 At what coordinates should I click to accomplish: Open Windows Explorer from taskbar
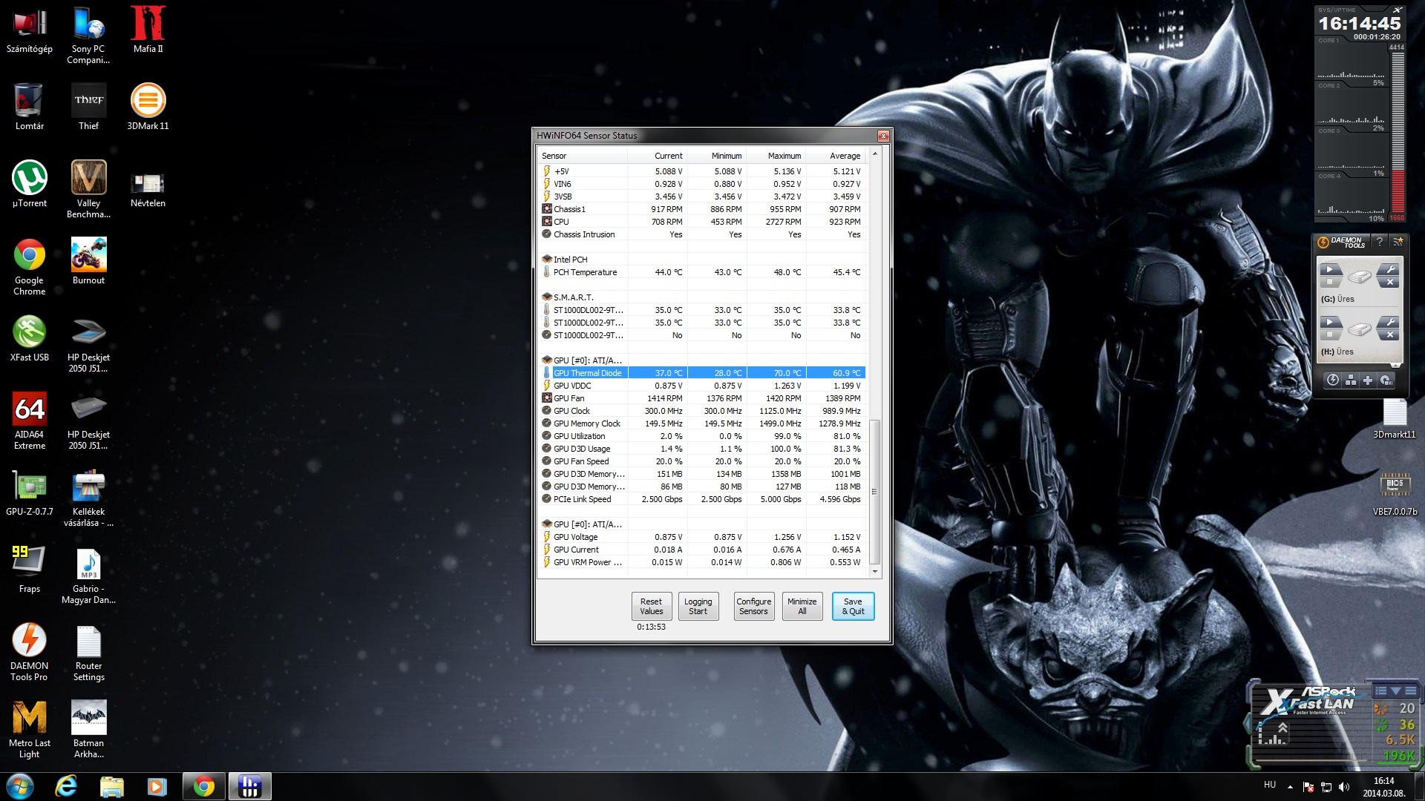click(x=111, y=786)
